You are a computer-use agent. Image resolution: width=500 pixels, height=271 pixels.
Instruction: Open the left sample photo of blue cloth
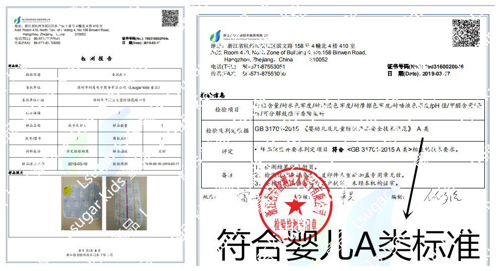point(82,203)
